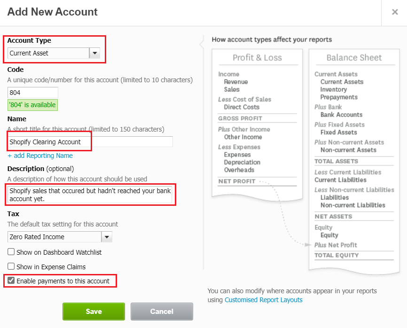Select the account Code field
407x328 pixels.
tap(32, 92)
